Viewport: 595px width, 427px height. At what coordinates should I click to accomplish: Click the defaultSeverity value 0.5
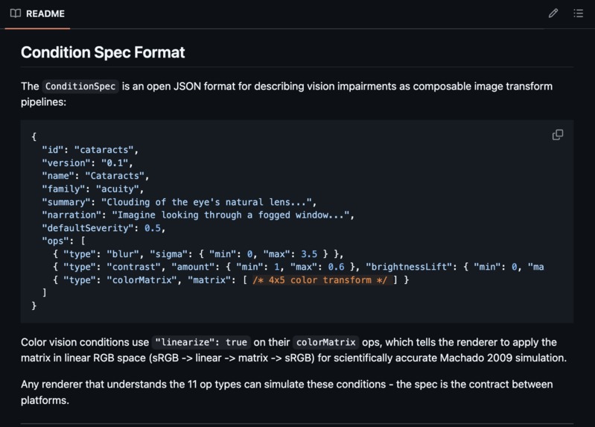tap(153, 228)
